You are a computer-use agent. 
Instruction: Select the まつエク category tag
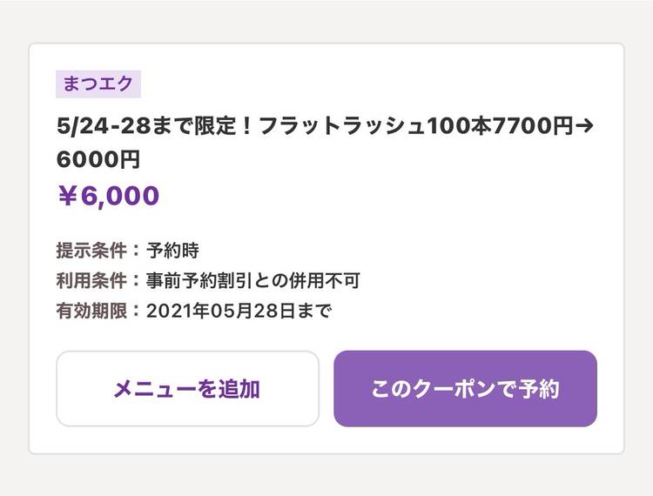tap(98, 84)
